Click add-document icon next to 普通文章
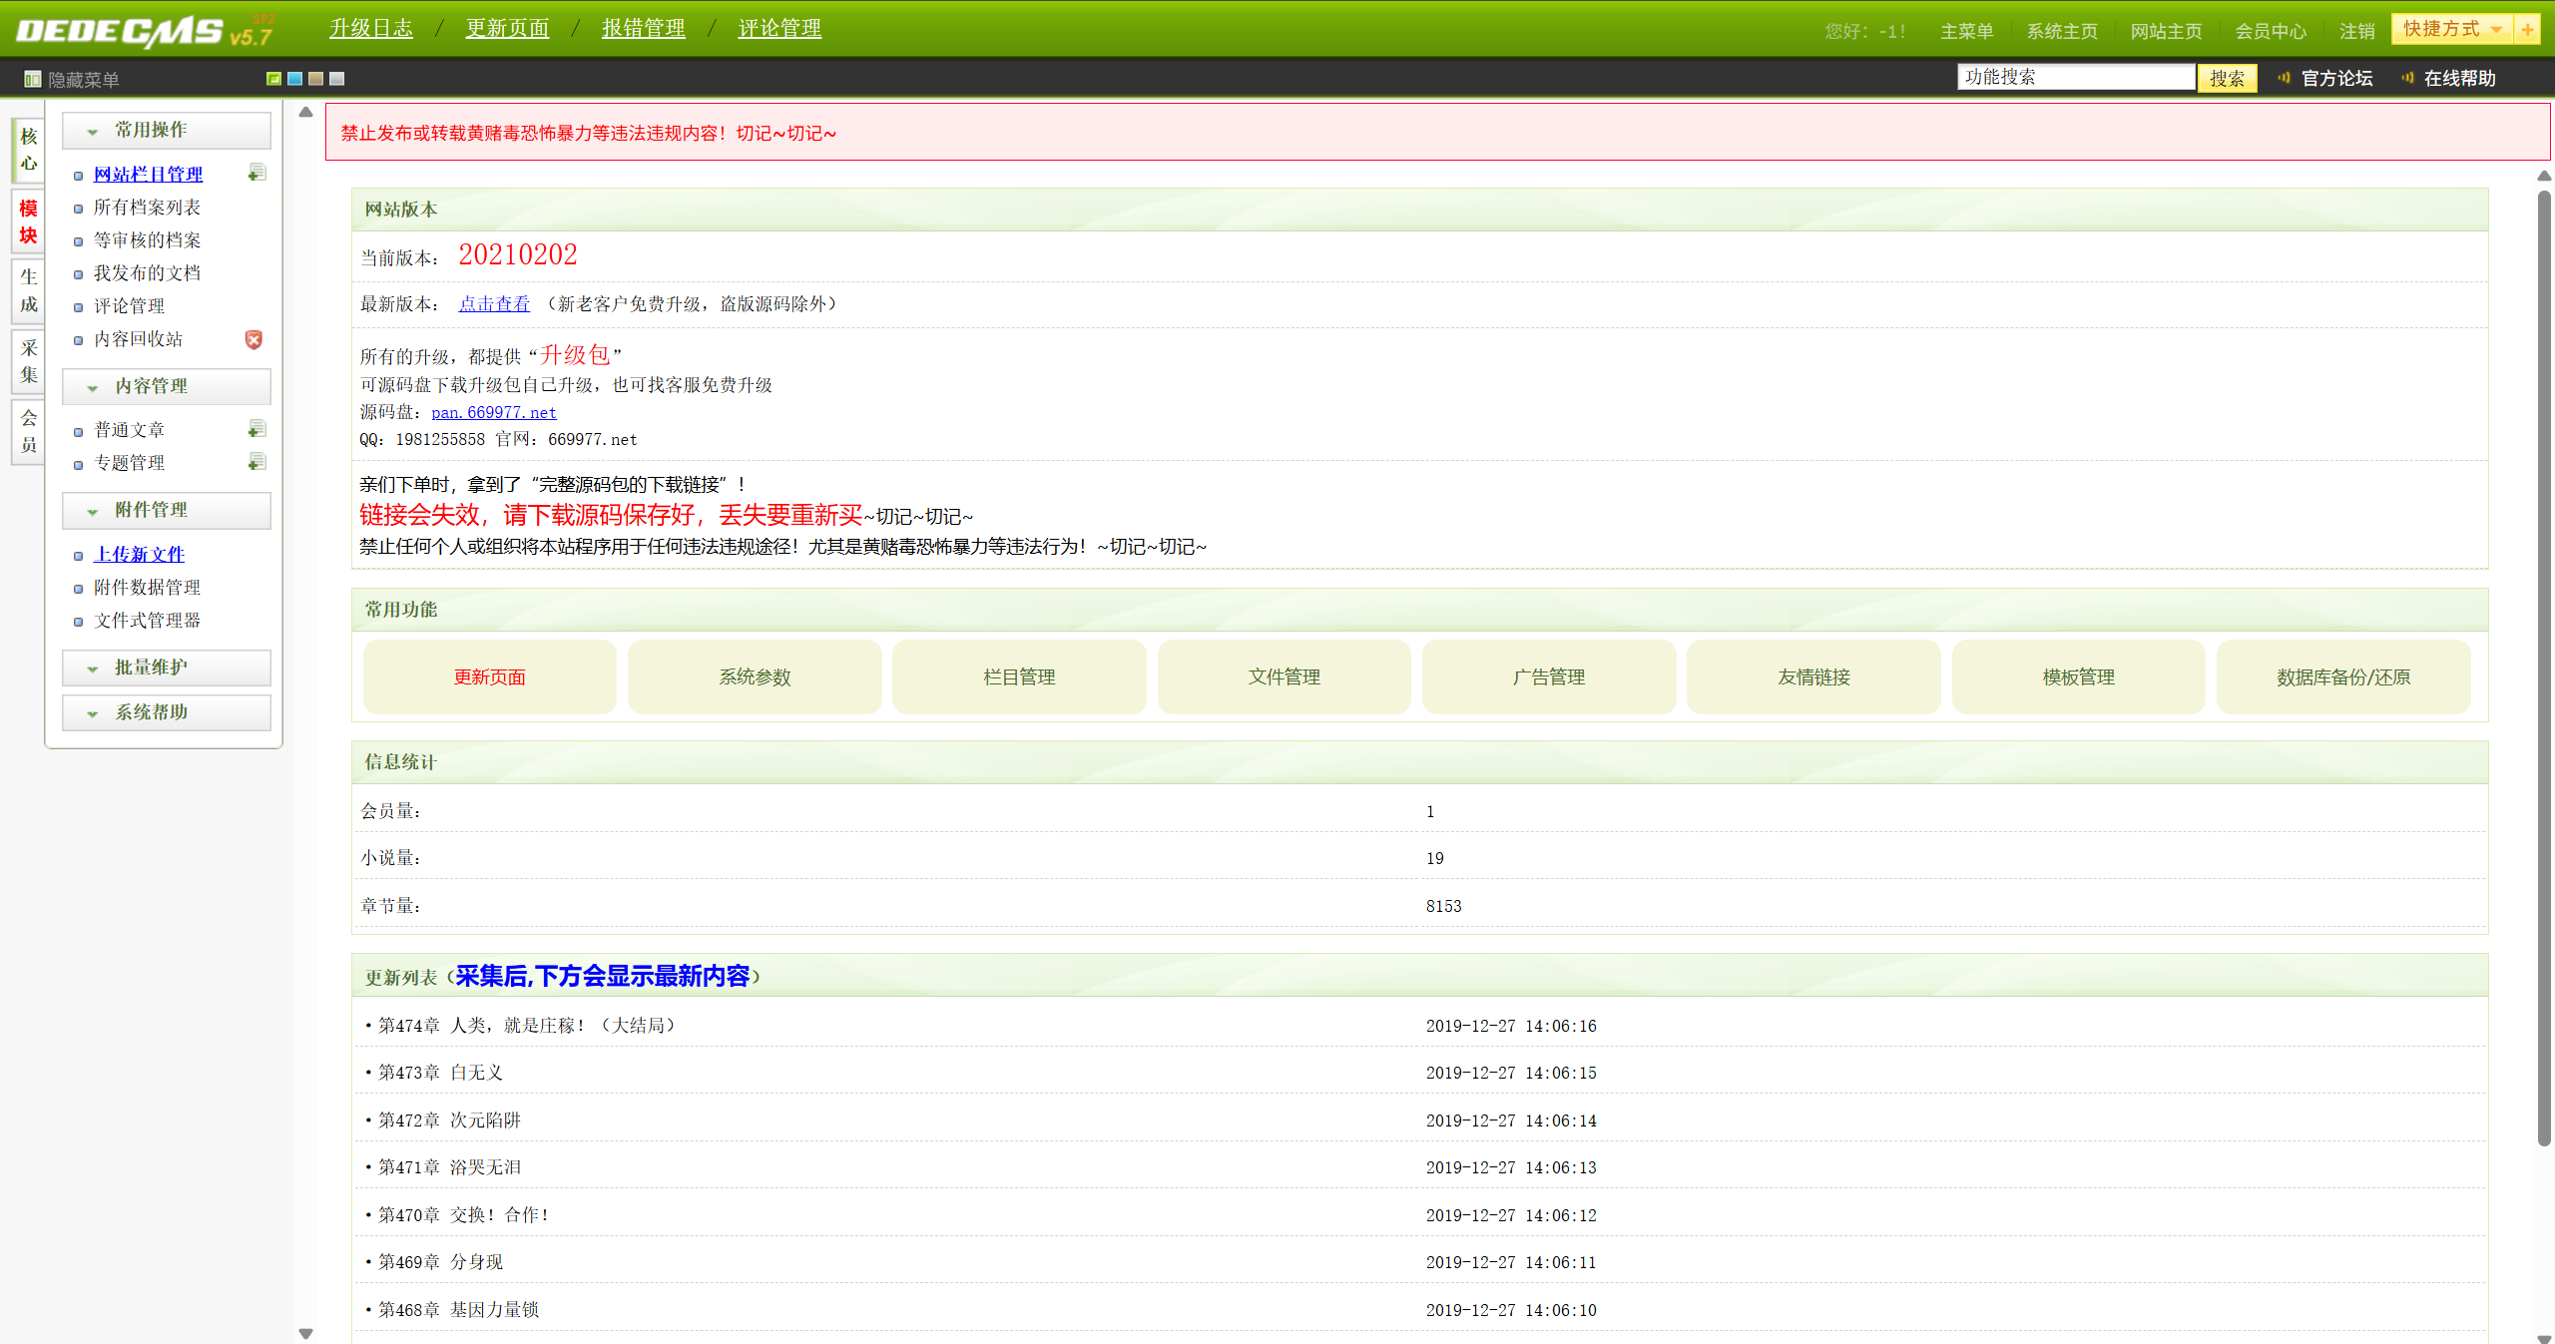Viewport: 2555px width, 1344px height. (256, 429)
